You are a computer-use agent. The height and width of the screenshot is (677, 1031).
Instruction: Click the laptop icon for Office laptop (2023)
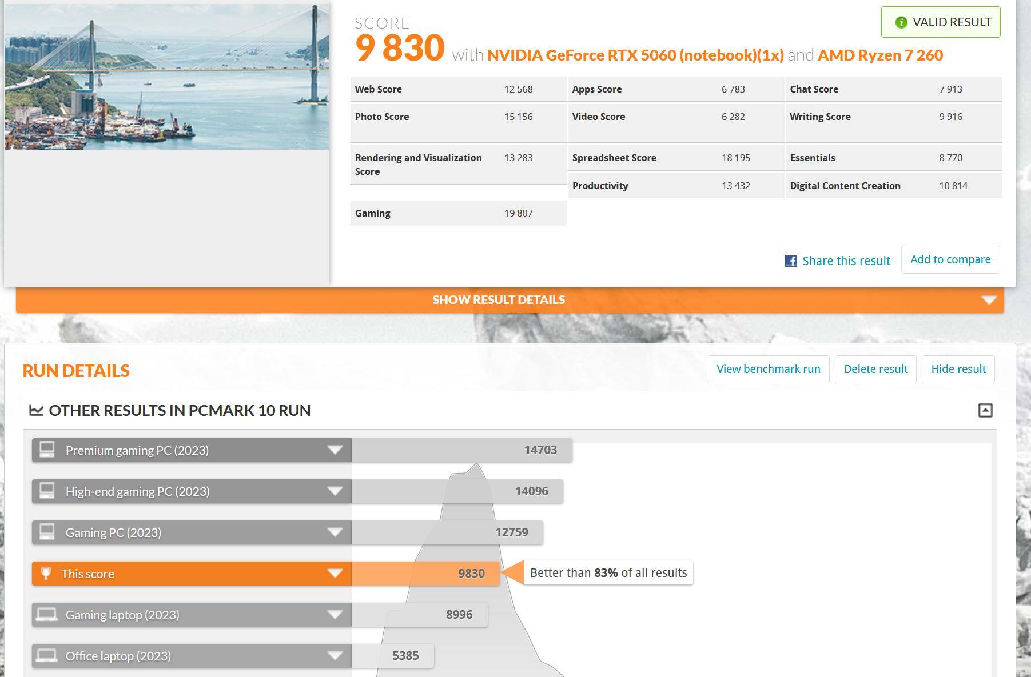click(47, 655)
